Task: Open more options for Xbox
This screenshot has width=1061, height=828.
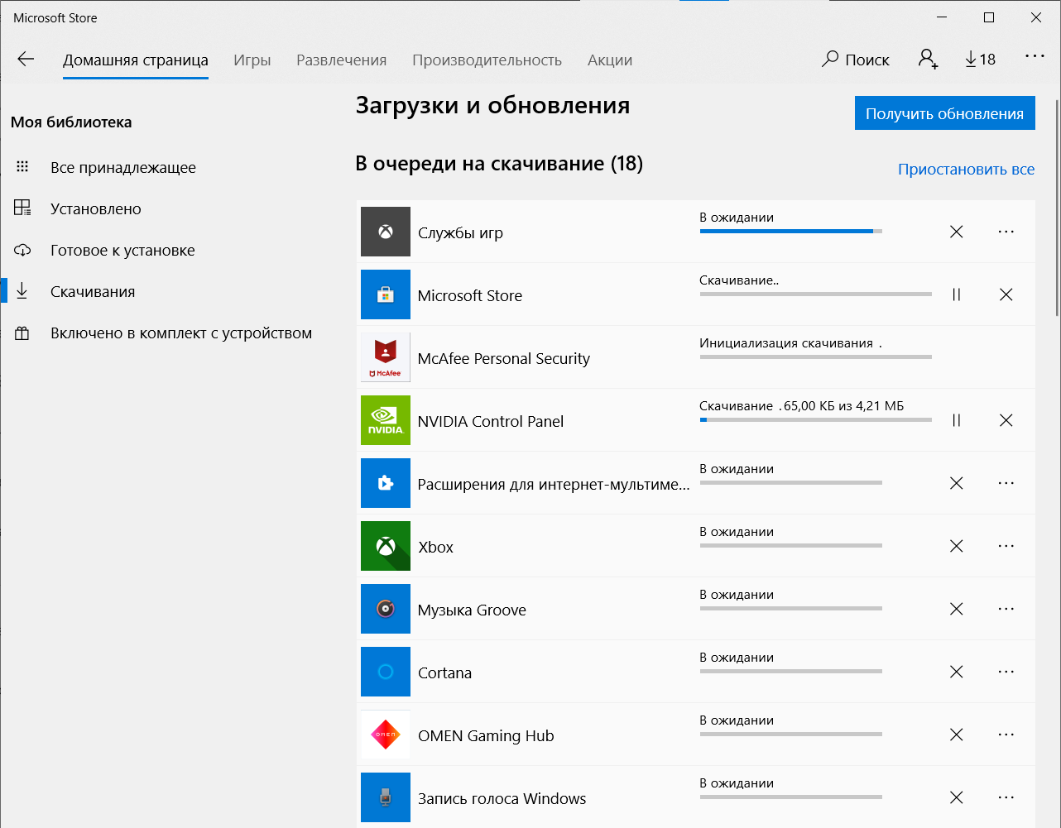Action: 1006,546
